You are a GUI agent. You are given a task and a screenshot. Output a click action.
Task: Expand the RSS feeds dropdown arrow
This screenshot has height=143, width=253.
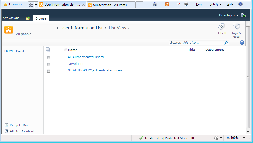pos(173,4)
